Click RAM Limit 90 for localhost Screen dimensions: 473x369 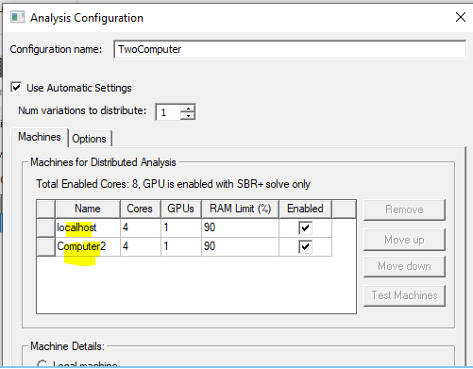click(x=240, y=227)
